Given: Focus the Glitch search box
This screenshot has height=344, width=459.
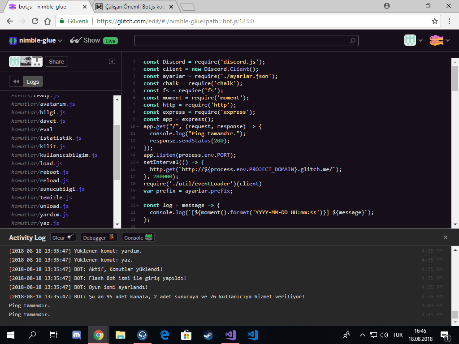Looking at the screenshot, I should (x=246, y=41).
